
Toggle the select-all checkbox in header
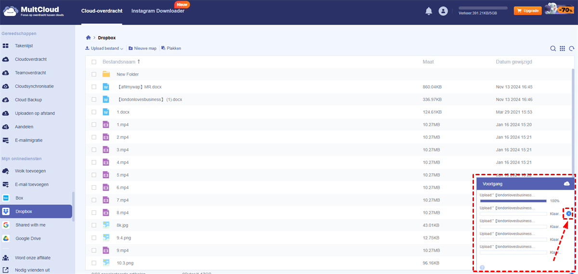click(94, 62)
